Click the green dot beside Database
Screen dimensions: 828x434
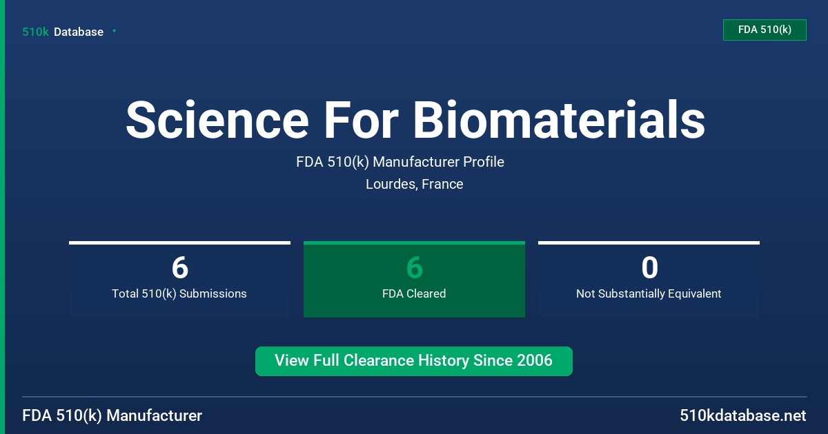click(x=114, y=31)
